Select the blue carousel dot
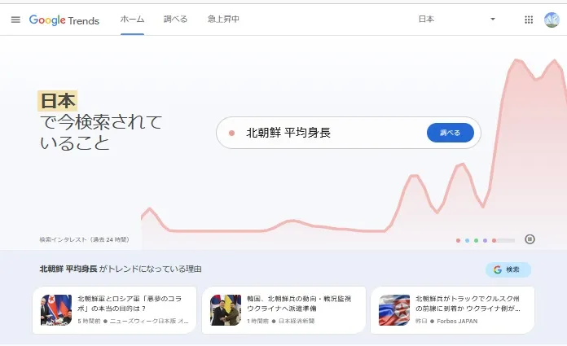The height and width of the screenshot is (346, 567). tap(467, 240)
